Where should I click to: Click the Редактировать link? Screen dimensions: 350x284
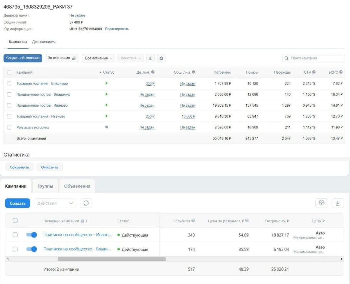click(x=117, y=29)
